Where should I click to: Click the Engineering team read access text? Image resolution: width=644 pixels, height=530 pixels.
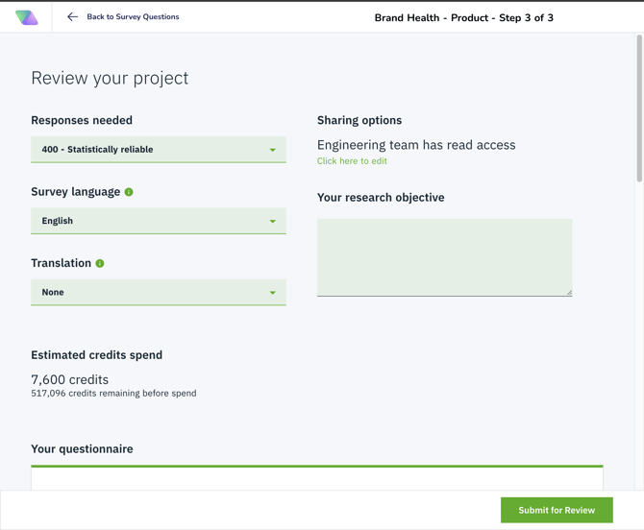point(416,145)
